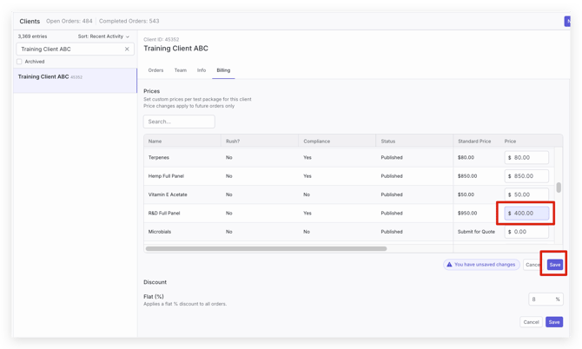Screen dimensions: 582x349
Task: Click the vertical scrollbar in price table
Action: pyautogui.click(x=559, y=188)
